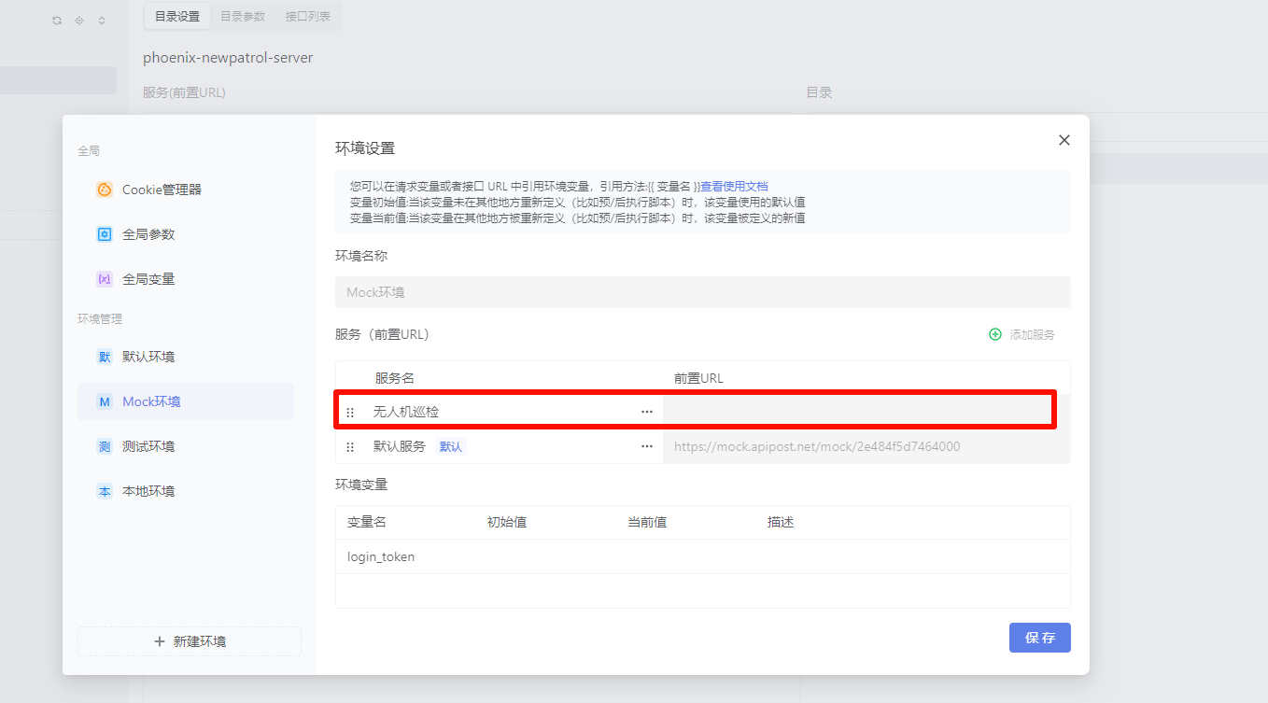Select 默认环境 in environment list
This screenshot has height=703, width=1268.
(x=186, y=357)
